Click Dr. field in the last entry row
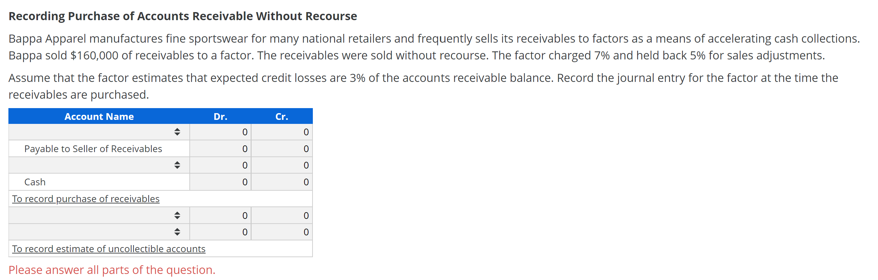The image size is (878, 280). 220,232
